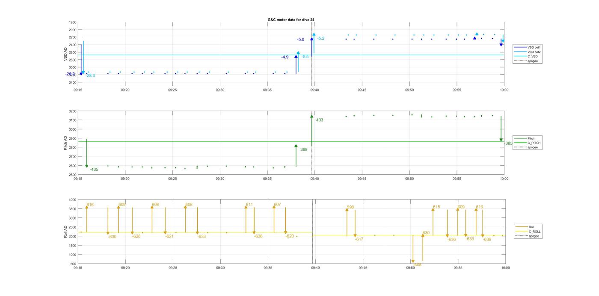Click the '-5.5' annotation in the VBD plot
Image resolution: width=599 pixels, height=296 pixels.
pyautogui.click(x=305, y=57)
